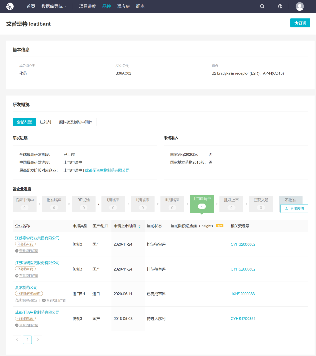Open CYHS2000802 link in 江苏豪森 row

[x=243, y=244]
